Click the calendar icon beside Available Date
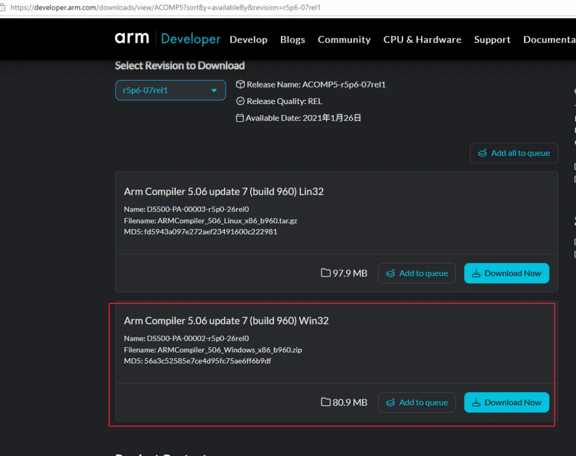Viewport: 576px width, 456px height. click(239, 118)
